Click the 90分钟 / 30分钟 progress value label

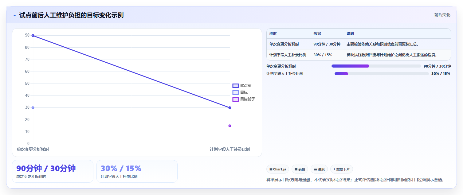(437, 66)
